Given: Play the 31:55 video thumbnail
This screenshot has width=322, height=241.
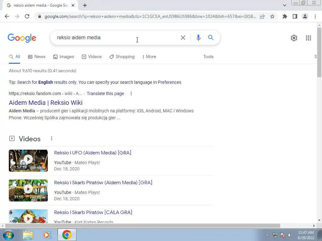Looking at the screenshot, I should (28, 190).
